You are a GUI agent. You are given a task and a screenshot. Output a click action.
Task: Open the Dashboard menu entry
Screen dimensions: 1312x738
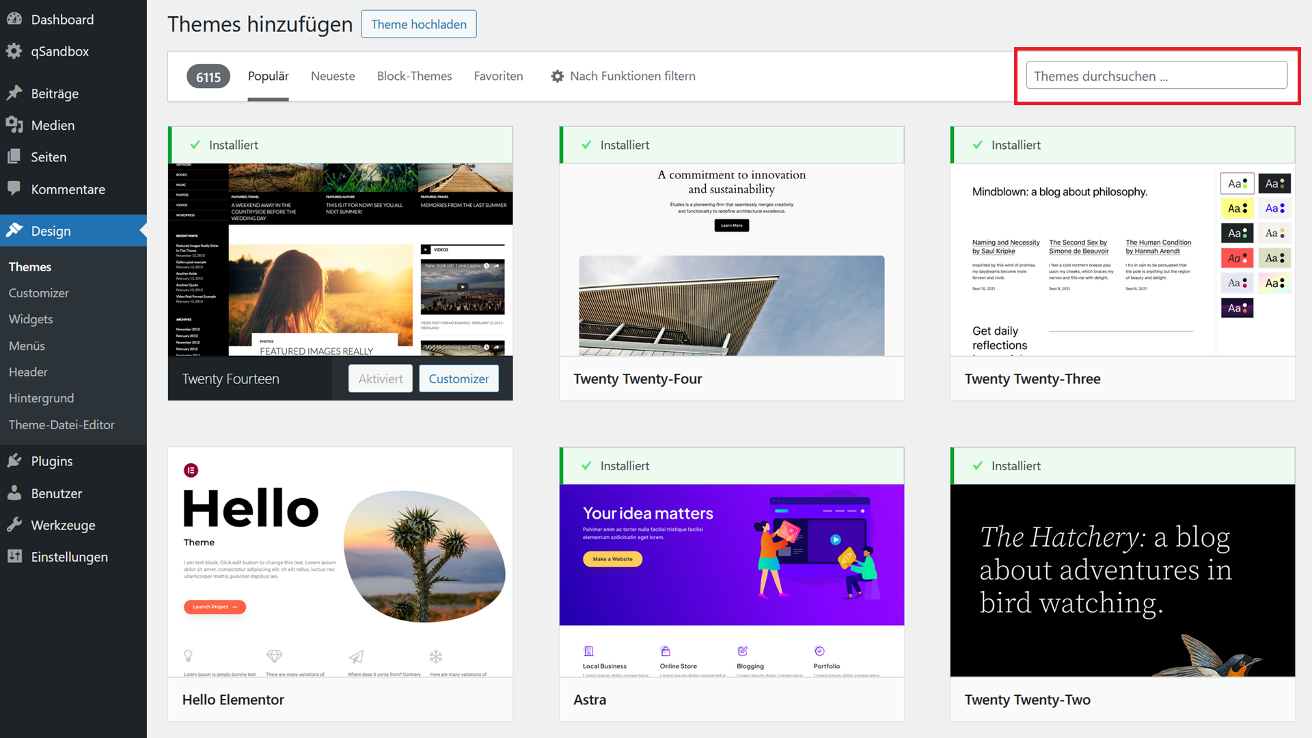point(73,19)
